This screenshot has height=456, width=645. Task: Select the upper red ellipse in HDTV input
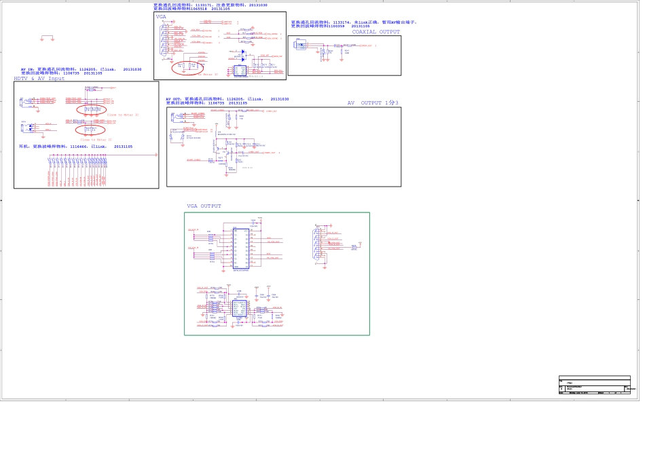coord(91,109)
